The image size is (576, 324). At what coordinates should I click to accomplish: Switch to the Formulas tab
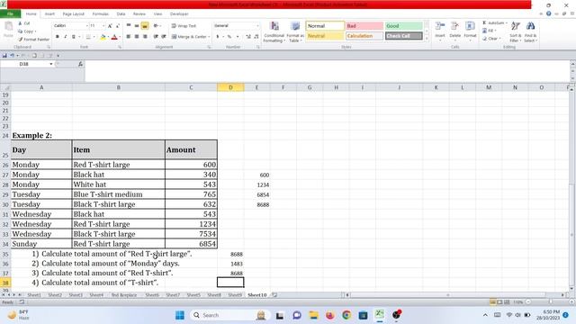tap(100, 14)
